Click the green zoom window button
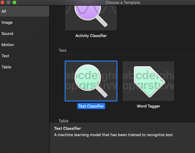195x153 pixels. point(14,2)
